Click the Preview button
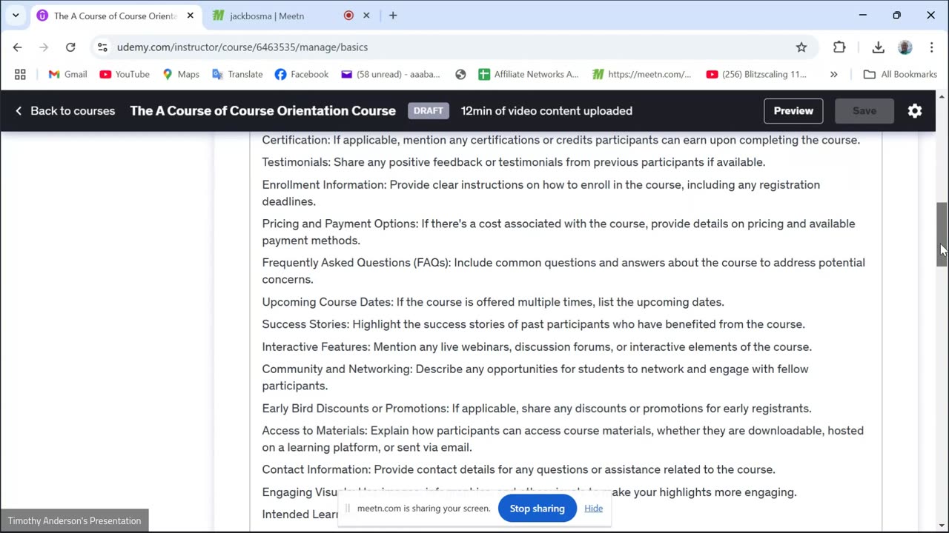The image size is (949, 533). pyautogui.click(x=793, y=111)
